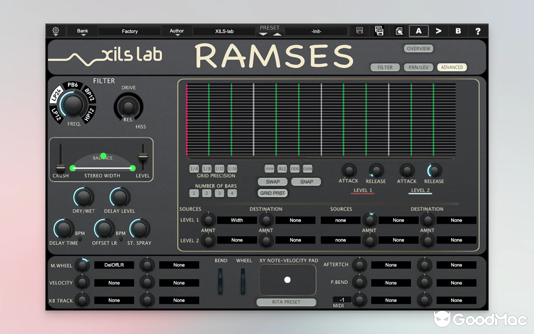
Task: Open the M.WHEEL DelOffLR destination dropdown
Action: pos(114,265)
